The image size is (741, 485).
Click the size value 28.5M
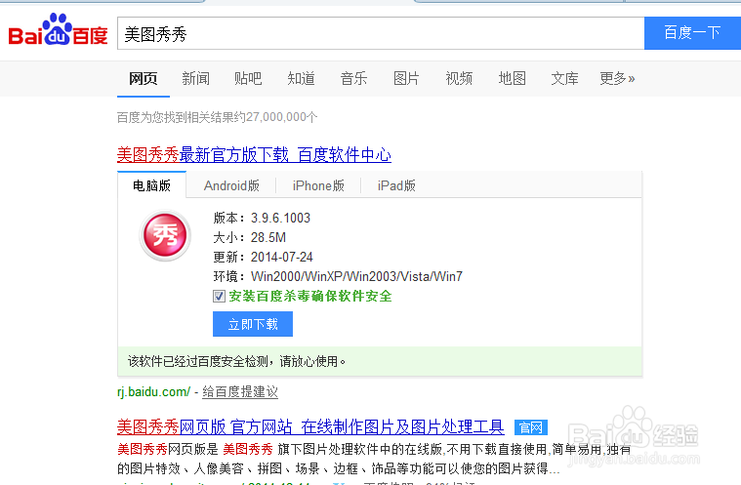[268, 237]
